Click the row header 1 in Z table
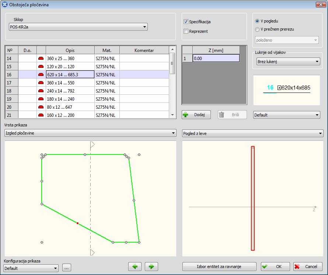 (188, 58)
